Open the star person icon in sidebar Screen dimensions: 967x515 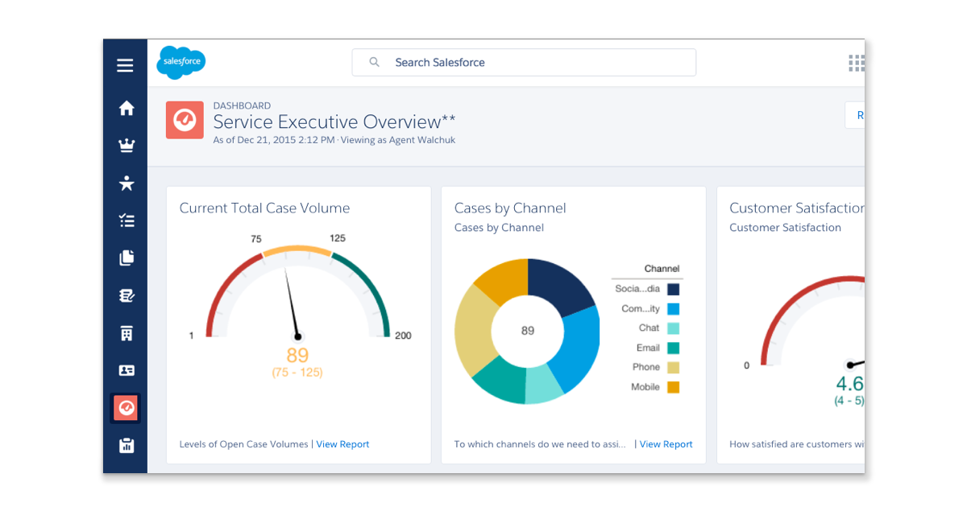pyautogui.click(x=127, y=183)
